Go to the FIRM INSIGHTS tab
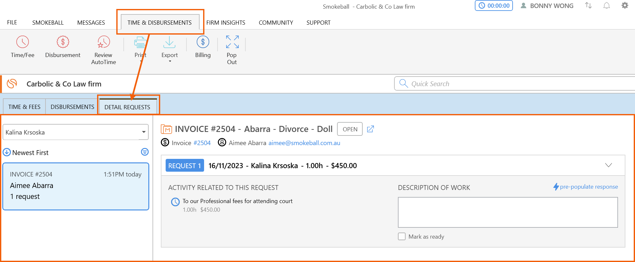This screenshot has height=262, width=635. pos(226,22)
